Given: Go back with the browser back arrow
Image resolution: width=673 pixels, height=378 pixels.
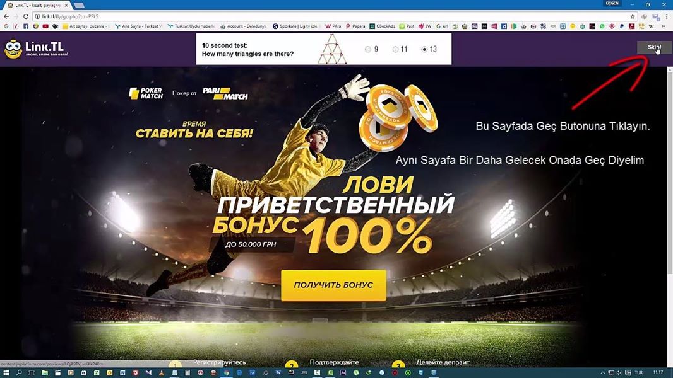Looking at the screenshot, I should coord(6,16).
